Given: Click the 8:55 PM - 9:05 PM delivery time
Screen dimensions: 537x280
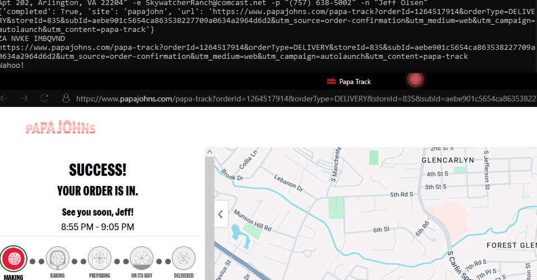Looking at the screenshot, I should point(97,227).
